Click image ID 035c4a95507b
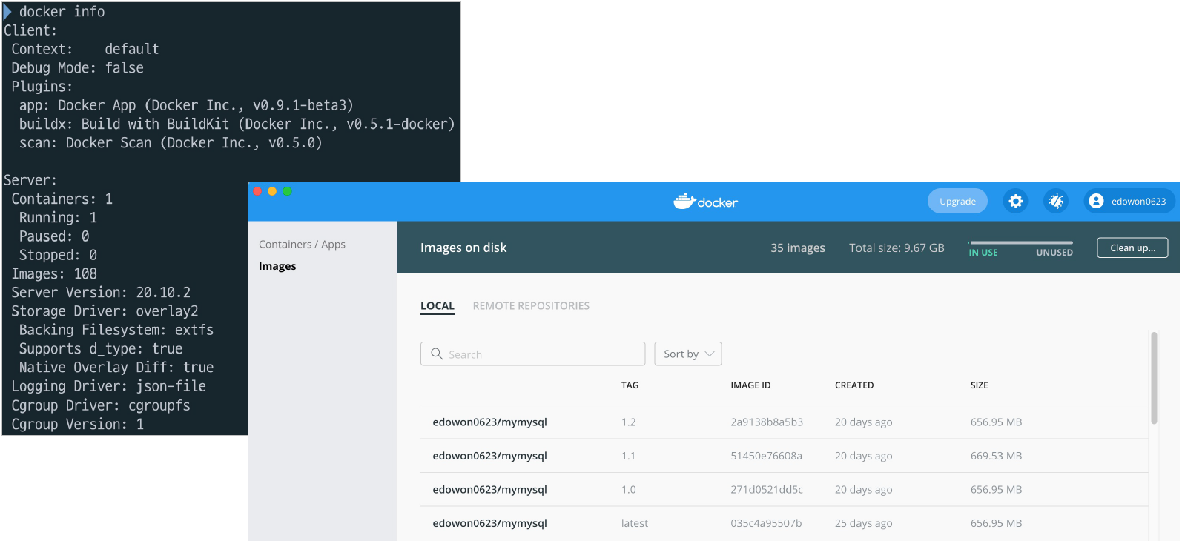Screen dimensions: 1182x541 (x=766, y=523)
